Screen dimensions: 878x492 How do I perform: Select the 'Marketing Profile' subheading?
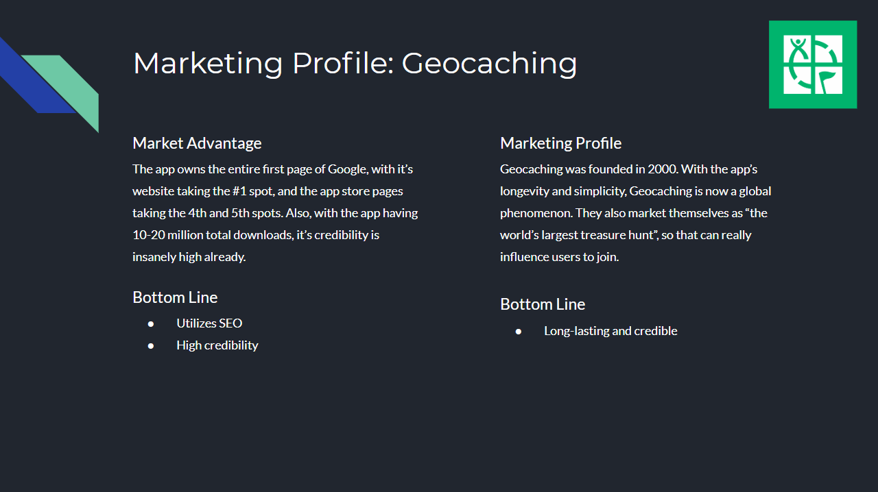(561, 143)
